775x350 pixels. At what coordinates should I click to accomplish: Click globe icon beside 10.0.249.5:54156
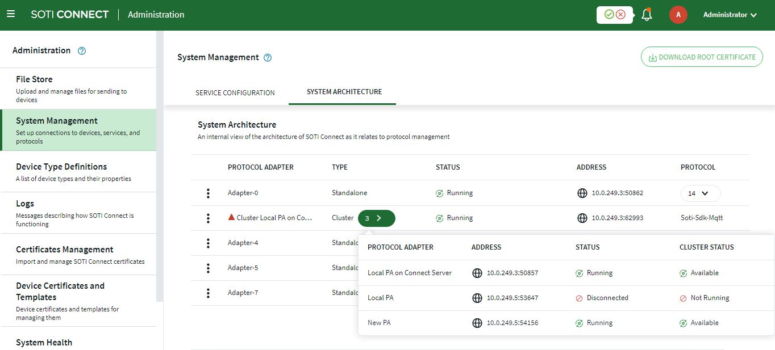coord(477,323)
